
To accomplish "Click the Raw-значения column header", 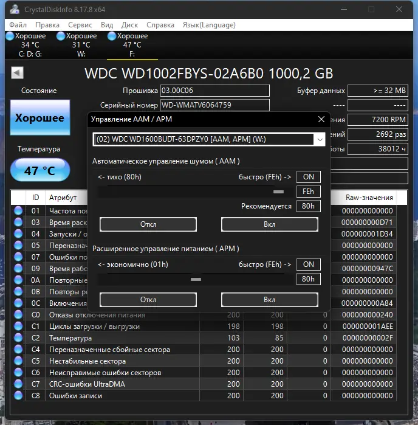I will [364, 198].
